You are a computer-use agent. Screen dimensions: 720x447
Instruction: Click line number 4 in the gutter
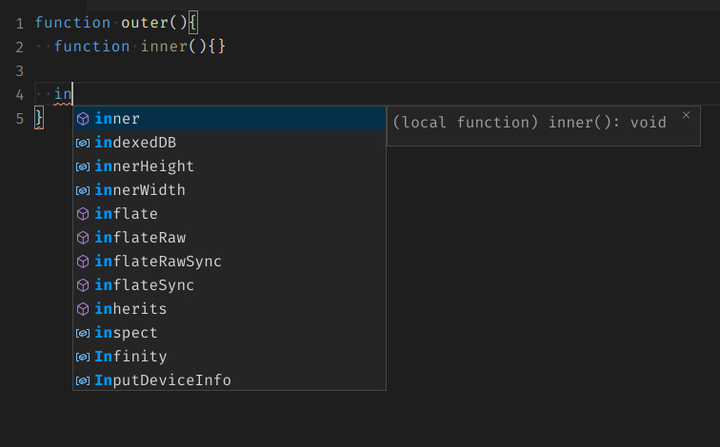point(20,95)
